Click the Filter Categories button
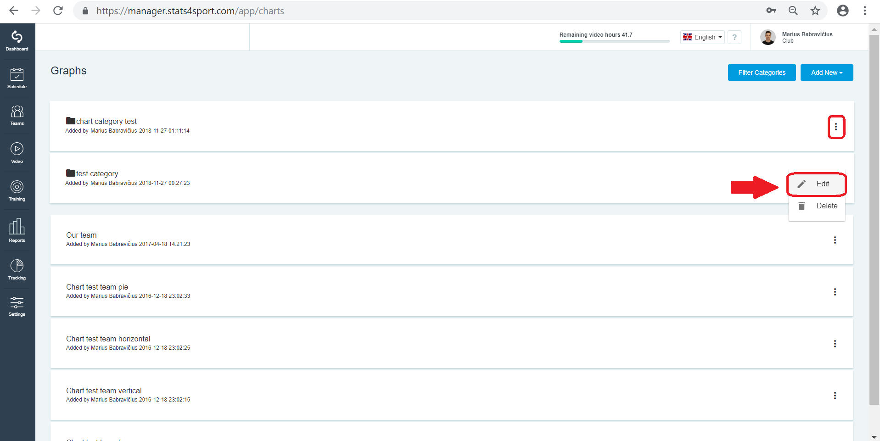Image resolution: width=880 pixels, height=441 pixels. click(762, 73)
